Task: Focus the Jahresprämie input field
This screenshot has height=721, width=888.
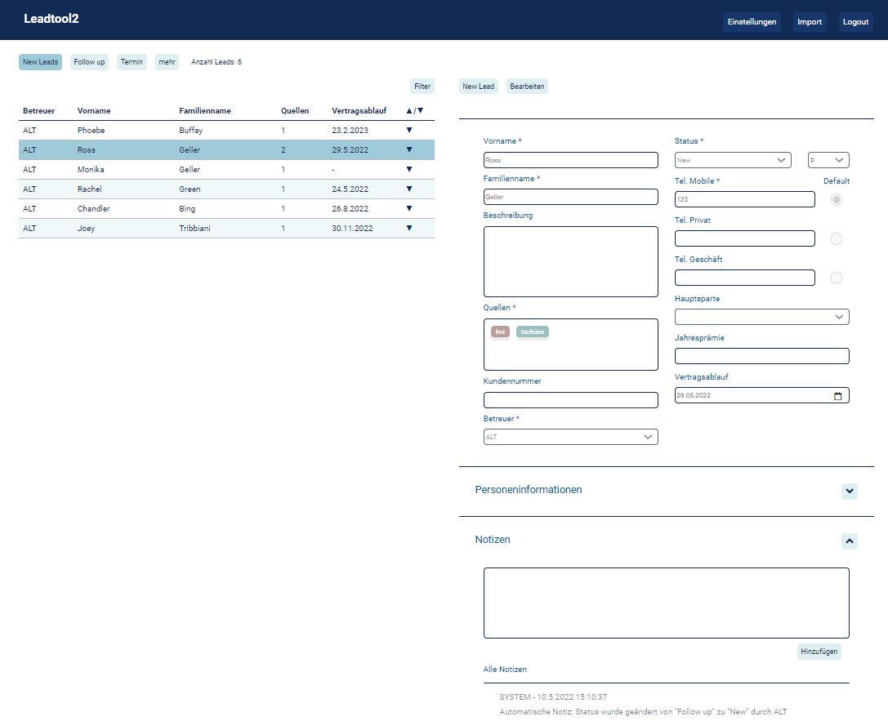Action: click(761, 356)
